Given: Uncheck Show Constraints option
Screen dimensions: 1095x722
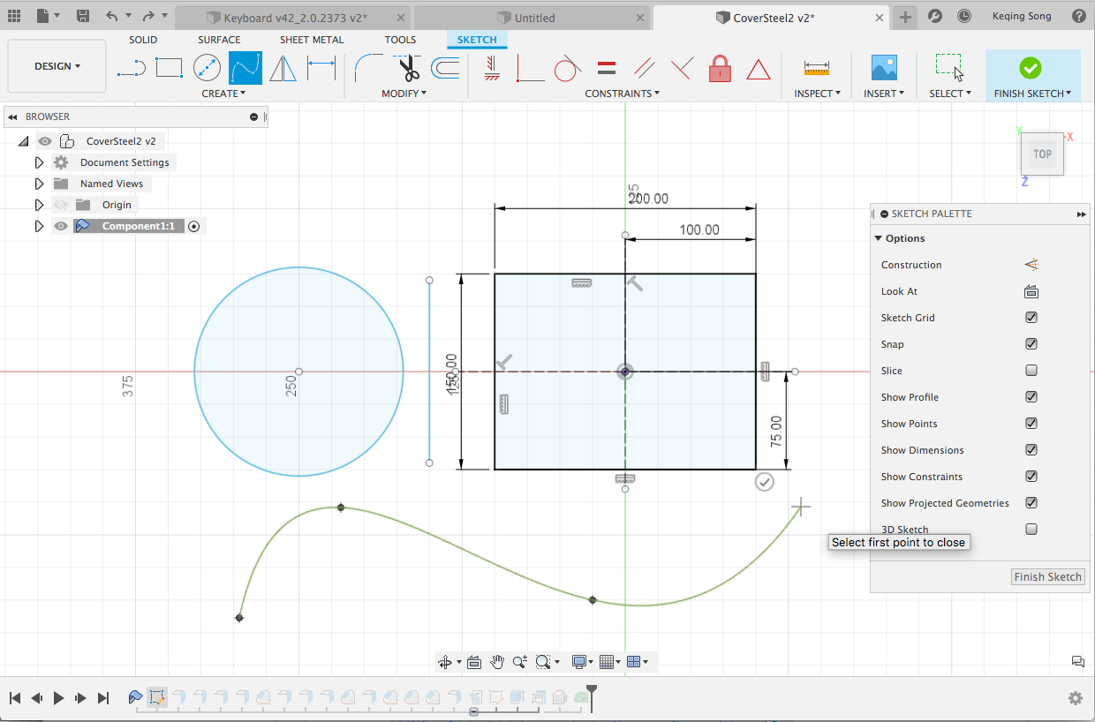Looking at the screenshot, I should pos(1031,477).
